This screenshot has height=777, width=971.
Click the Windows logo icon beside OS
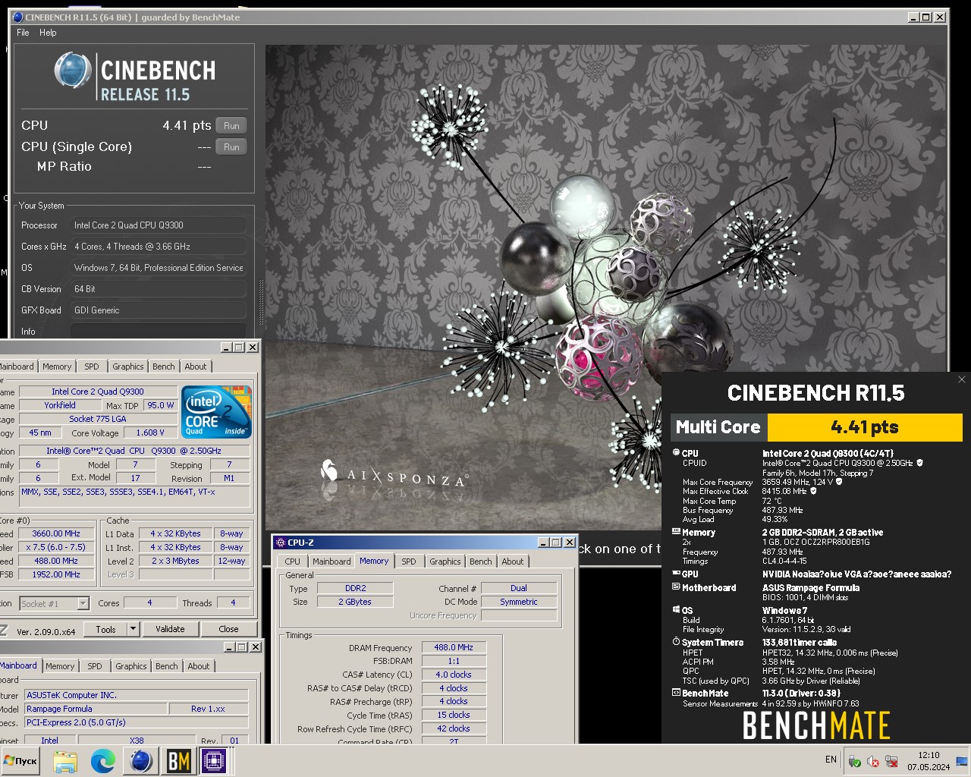[676, 609]
